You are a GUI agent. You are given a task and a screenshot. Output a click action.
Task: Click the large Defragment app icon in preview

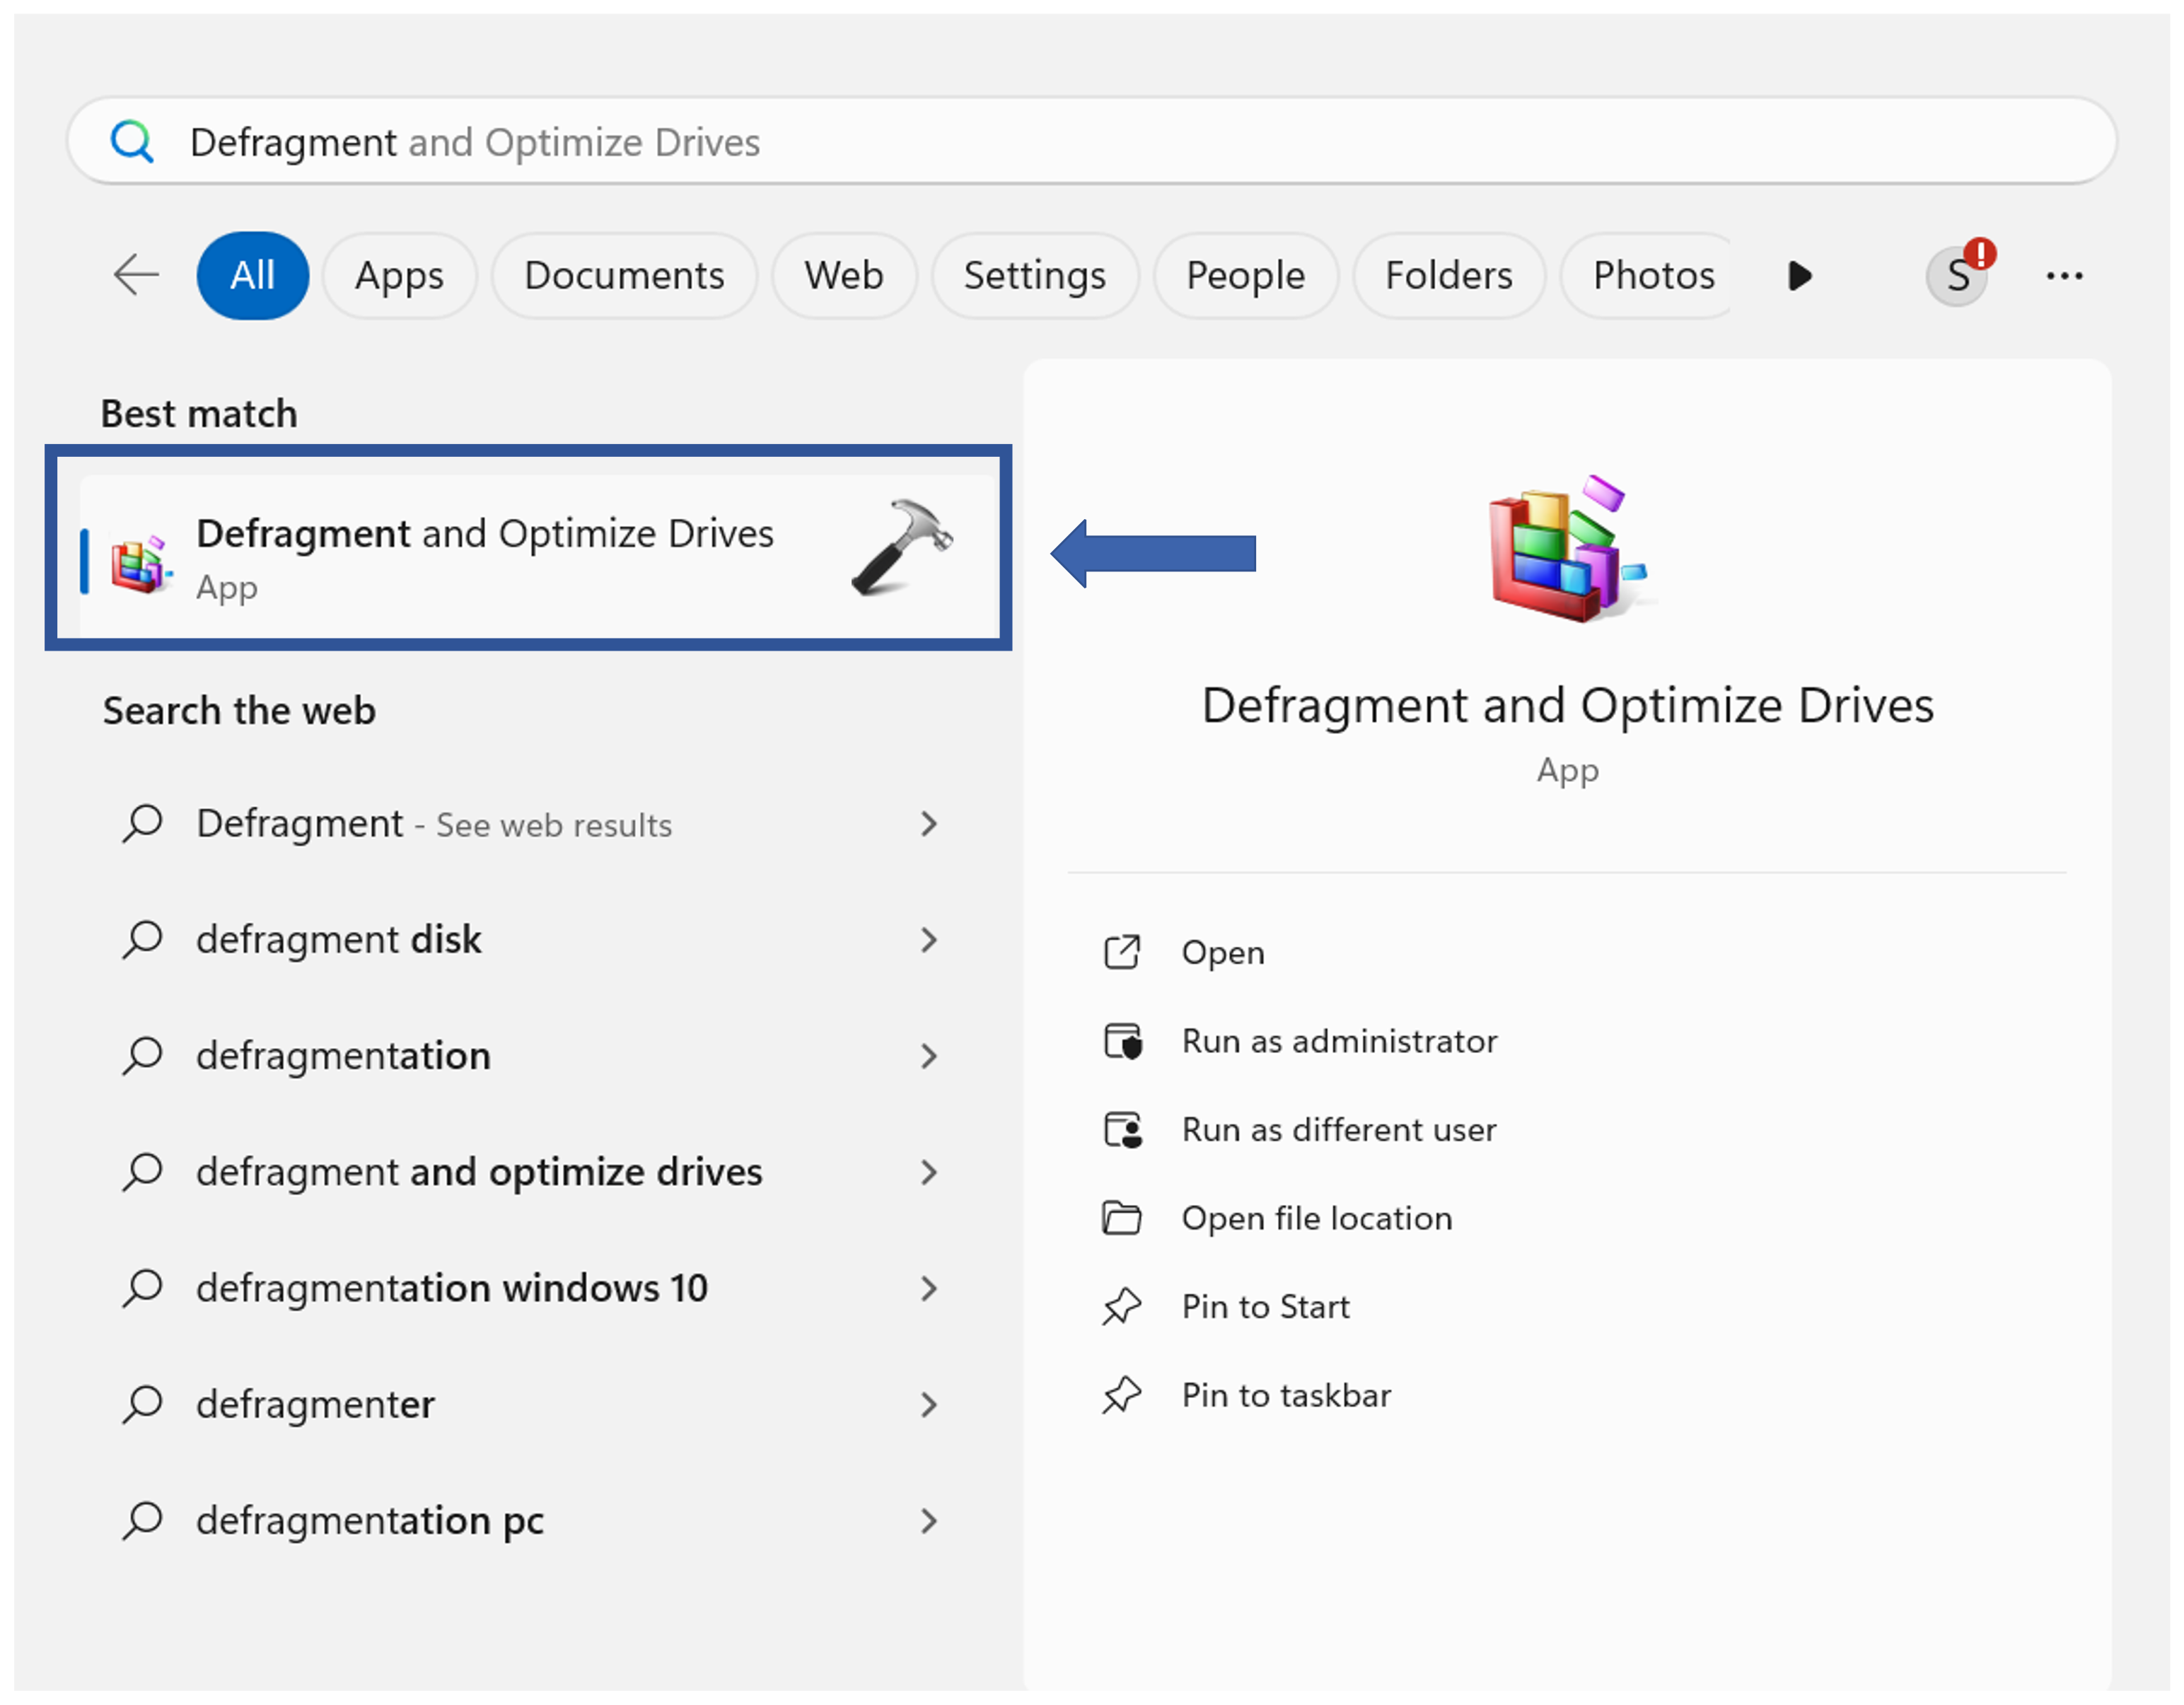1566,551
